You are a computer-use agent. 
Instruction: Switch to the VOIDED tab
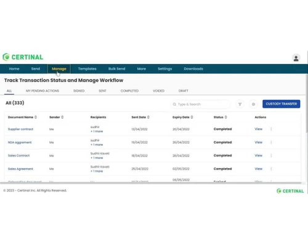tap(158, 91)
